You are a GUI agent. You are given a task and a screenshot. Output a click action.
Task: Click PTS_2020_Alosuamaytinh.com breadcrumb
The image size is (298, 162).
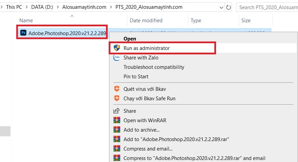click(149, 7)
